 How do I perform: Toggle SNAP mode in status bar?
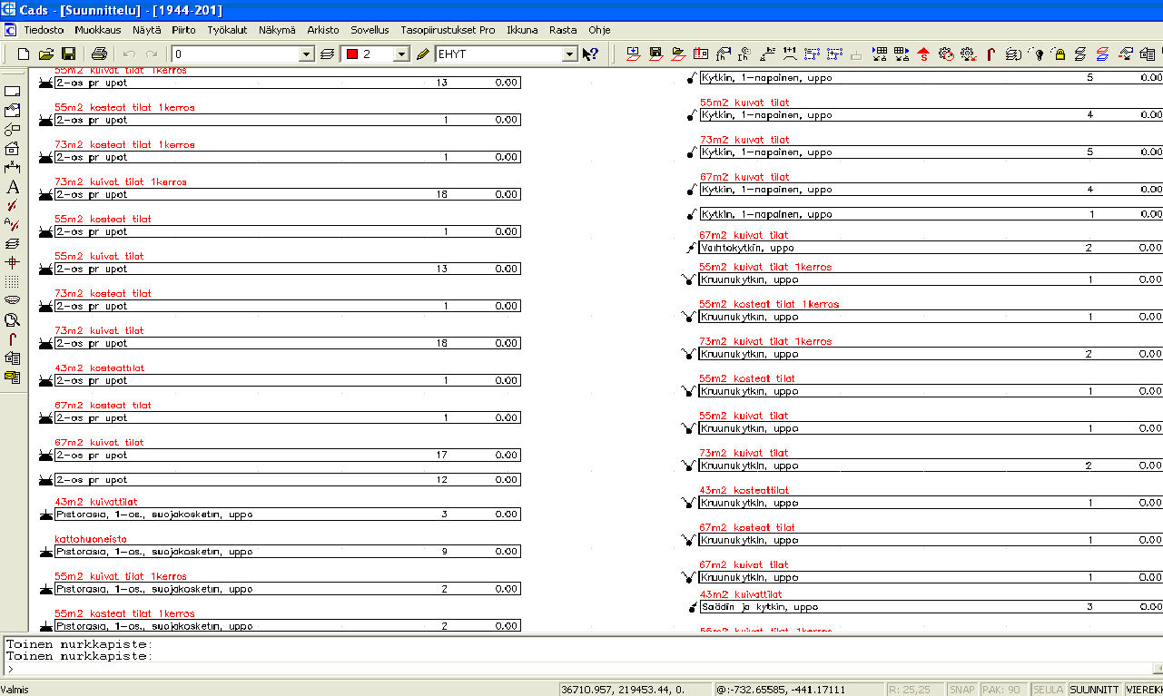961,690
